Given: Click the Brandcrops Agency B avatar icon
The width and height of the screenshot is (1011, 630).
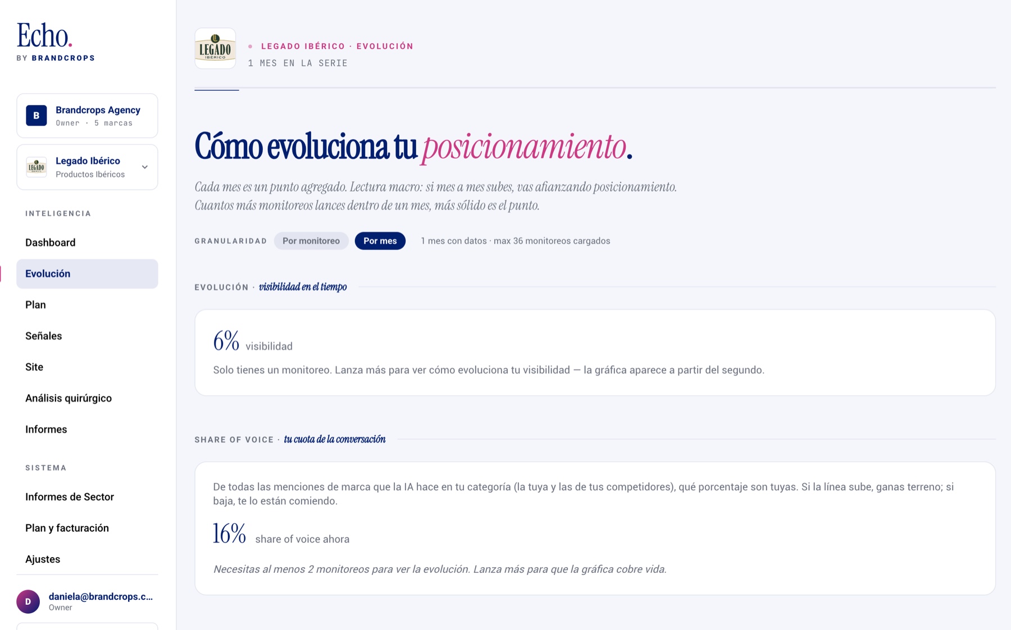Looking at the screenshot, I should coord(37,116).
